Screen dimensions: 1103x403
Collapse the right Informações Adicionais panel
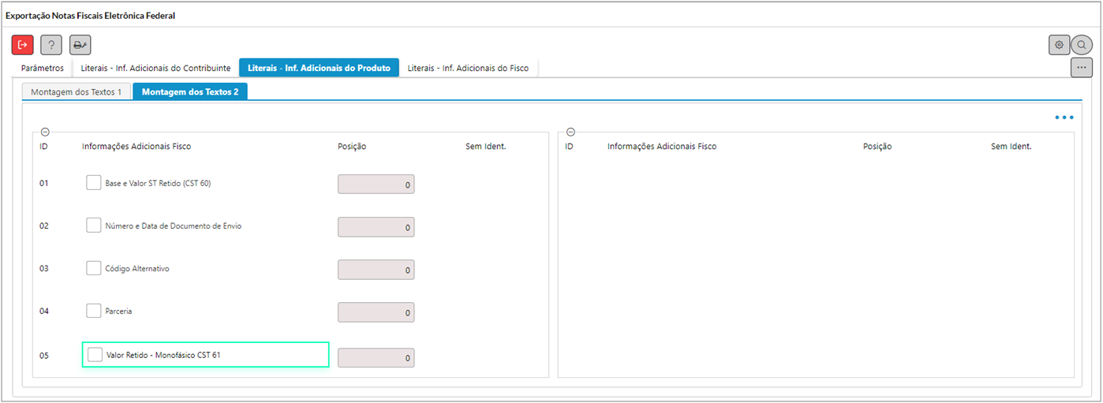[570, 132]
